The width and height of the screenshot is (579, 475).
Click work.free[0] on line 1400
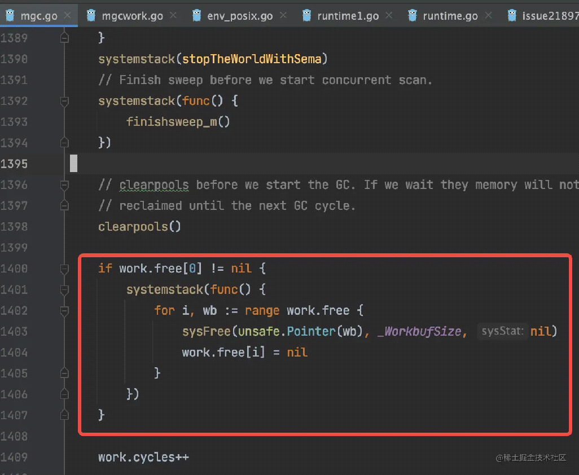[x=161, y=269]
